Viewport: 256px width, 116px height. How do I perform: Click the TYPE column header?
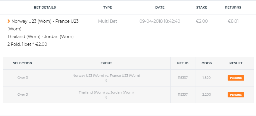tap(108, 7)
